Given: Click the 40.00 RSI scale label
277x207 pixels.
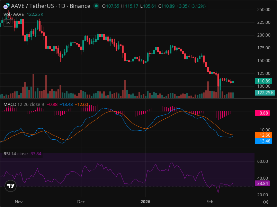Looking at the screenshot, I should [262, 178].
